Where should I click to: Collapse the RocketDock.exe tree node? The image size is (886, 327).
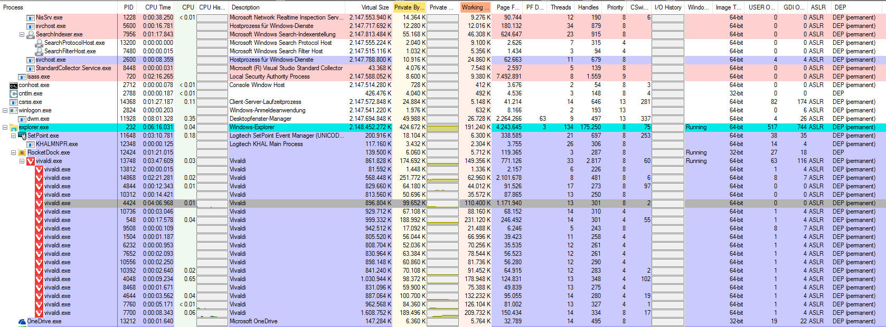(13, 152)
